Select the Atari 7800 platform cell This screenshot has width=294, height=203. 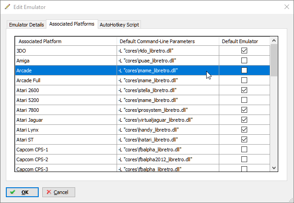pos(66,110)
